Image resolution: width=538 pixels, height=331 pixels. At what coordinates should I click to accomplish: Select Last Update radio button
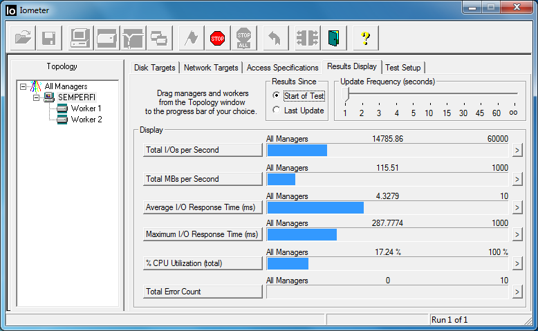[276, 110]
